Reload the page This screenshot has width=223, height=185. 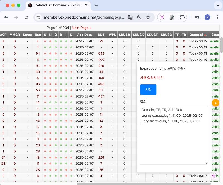point(26,17)
